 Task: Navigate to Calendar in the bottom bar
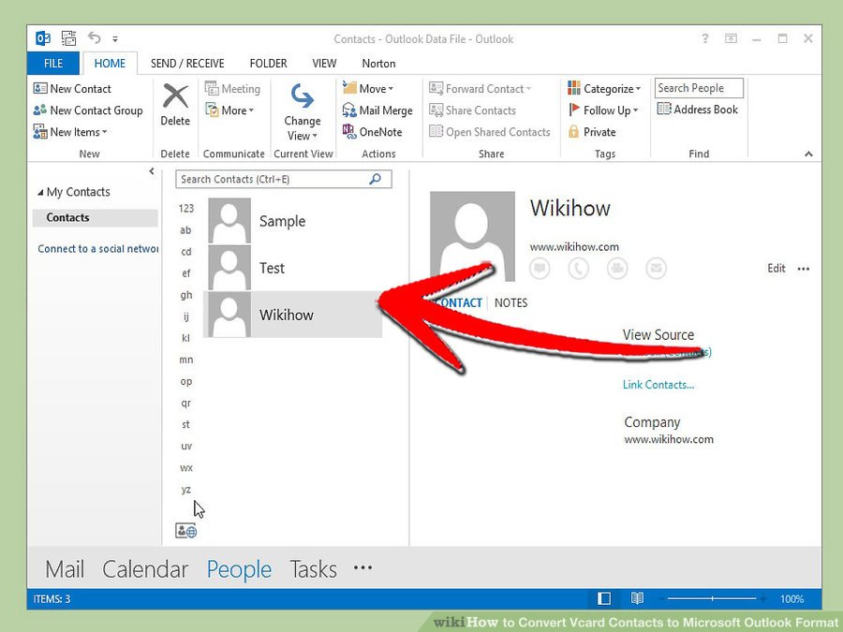tap(145, 569)
